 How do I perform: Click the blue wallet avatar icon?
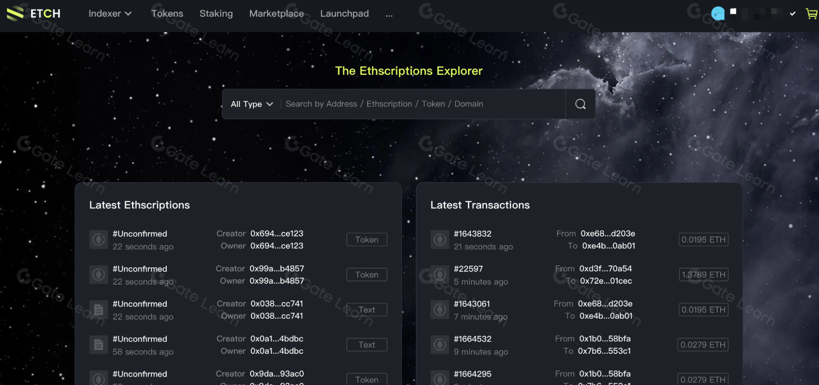pyautogui.click(x=717, y=14)
